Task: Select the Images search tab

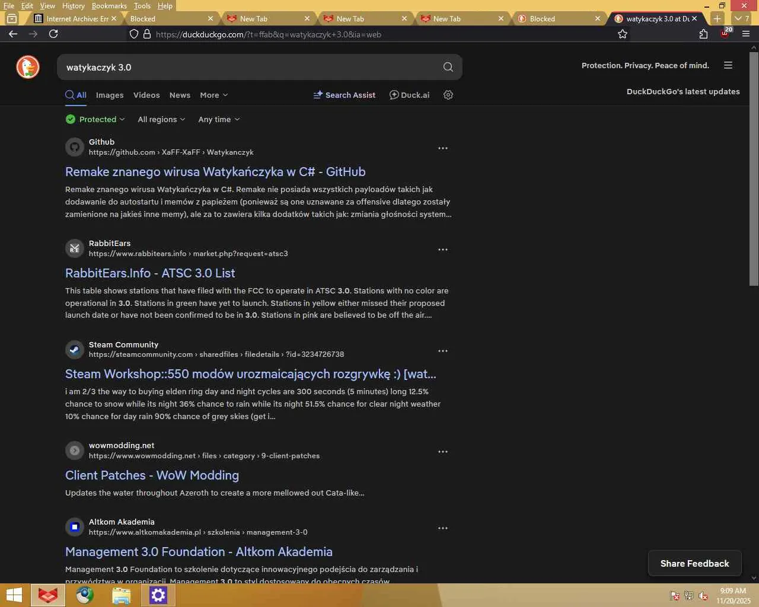Action: (110, 95)
